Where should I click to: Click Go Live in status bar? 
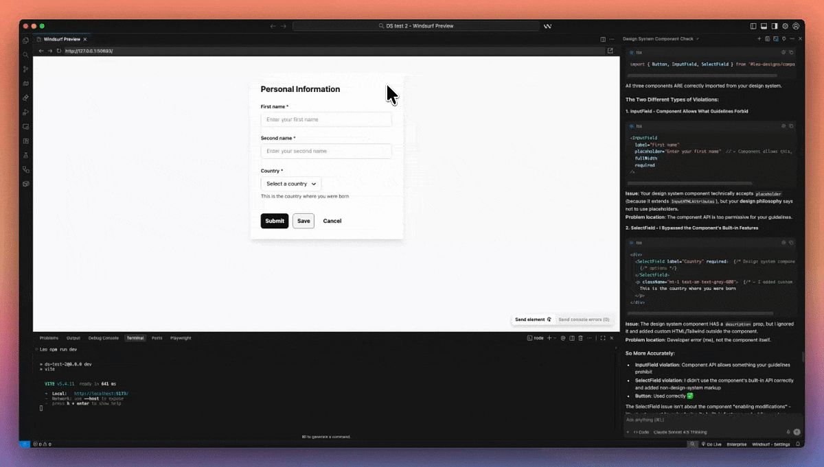click(x=711, y=444)
